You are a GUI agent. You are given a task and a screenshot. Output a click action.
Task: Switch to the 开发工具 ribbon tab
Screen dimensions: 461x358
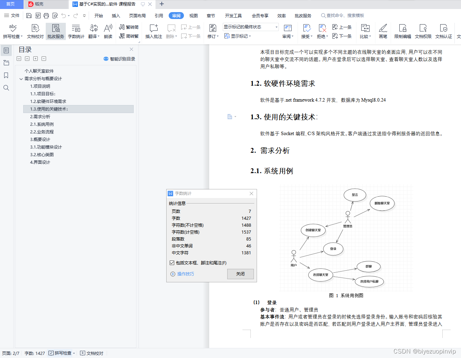(233, 16)
